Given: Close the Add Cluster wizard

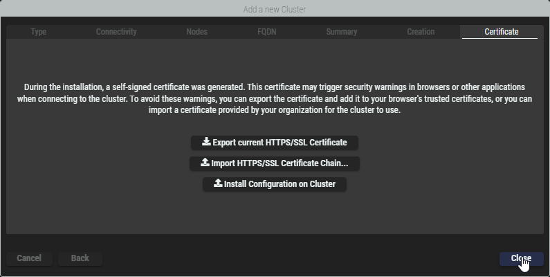Looking at the screenshot, I should click(521, 258).
